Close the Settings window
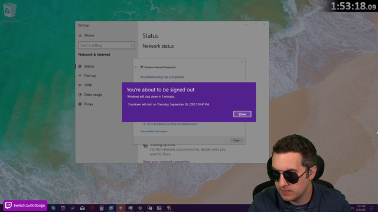This screenshot has height=212, width=378. coord(265,25)
